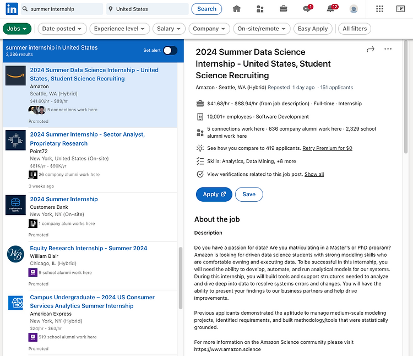The height and width of the screenshot is (356, 413).
Task: Click the Amazon company logo
Action: tap(15, 75)
